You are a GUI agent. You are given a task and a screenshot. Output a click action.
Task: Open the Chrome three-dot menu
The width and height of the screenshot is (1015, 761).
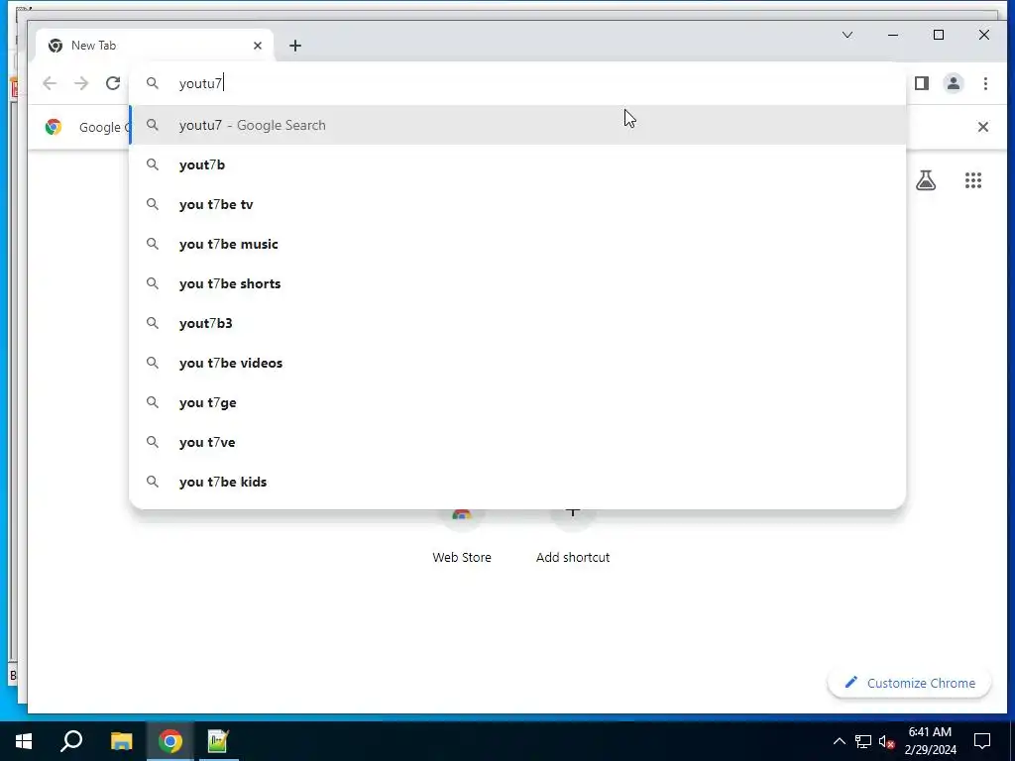click(985, 83)
